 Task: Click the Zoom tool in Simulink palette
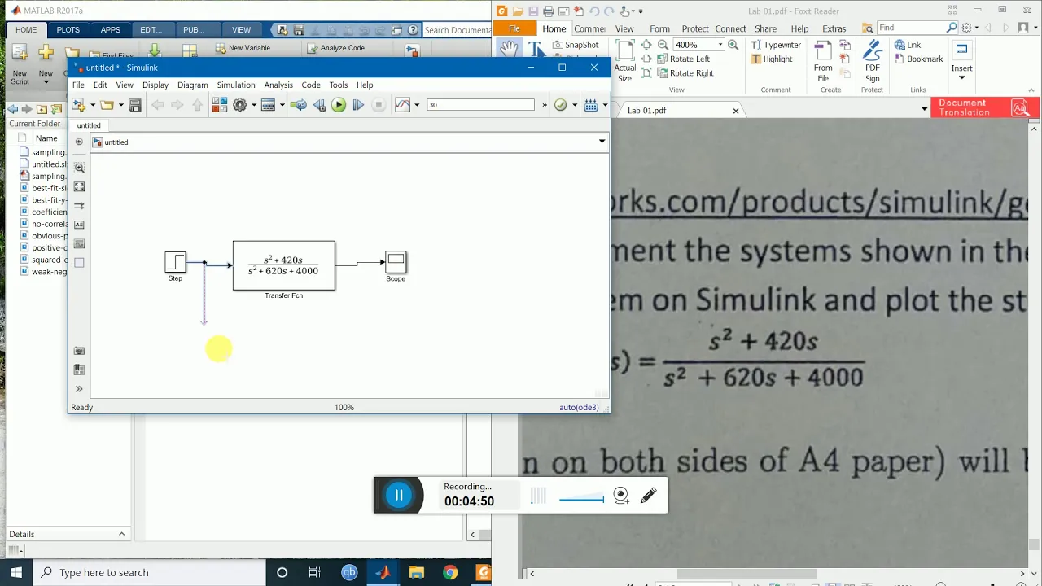point(79,168)
